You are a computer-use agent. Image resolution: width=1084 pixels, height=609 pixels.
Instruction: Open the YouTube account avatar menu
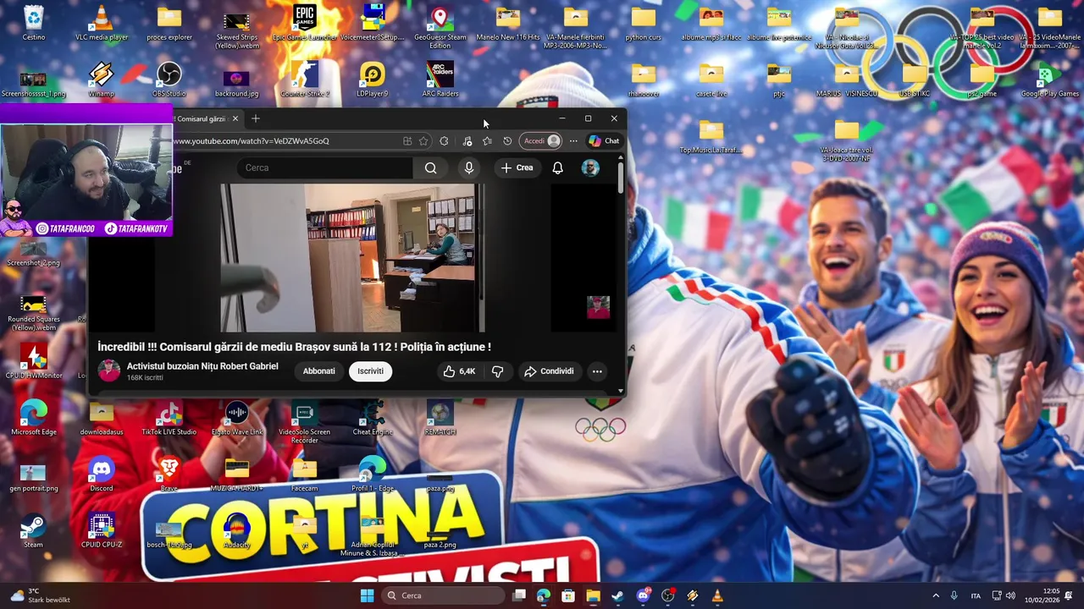[x=590, y=168]
